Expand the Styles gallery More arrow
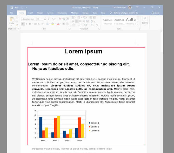 [138, 24]
